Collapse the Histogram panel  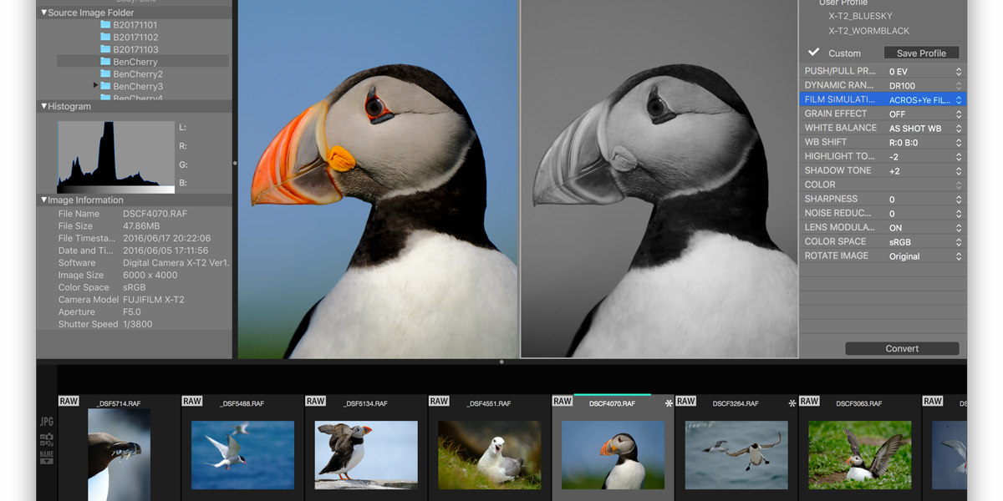(x=44, y=107)
